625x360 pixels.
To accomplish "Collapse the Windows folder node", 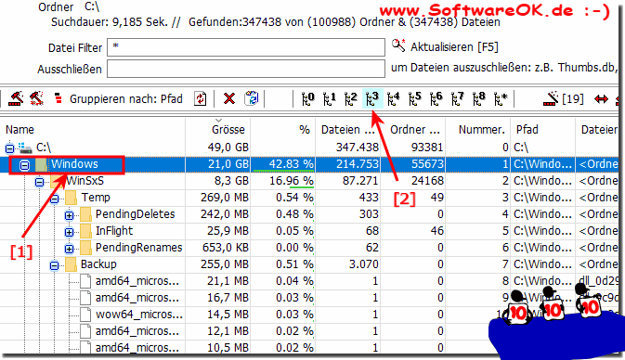I will tap(24, 165).
